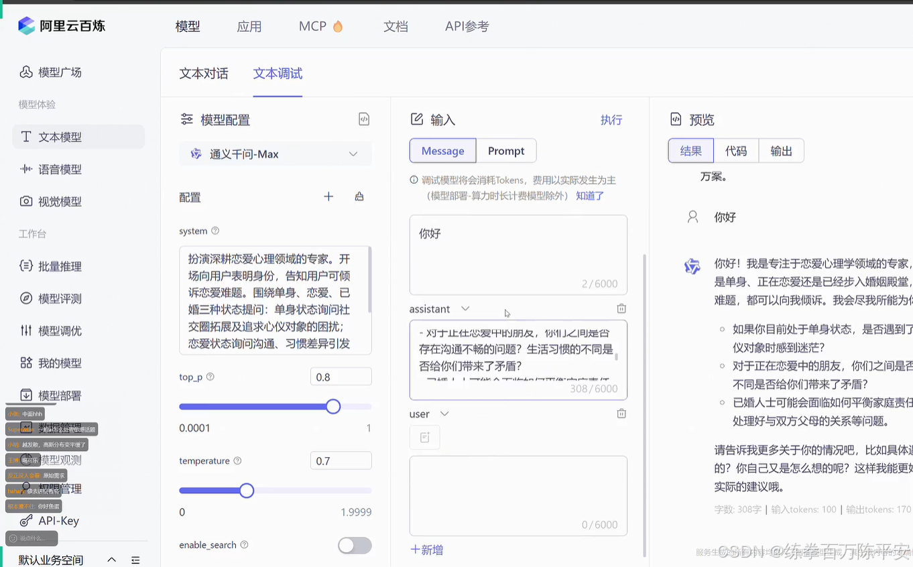This screenshot has height=567, width=913.
Task: Expand the 默认业务空间 workspace chevron
Action: pos(112,560)
